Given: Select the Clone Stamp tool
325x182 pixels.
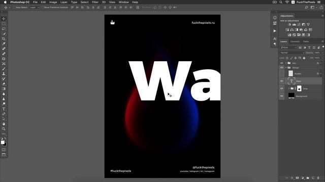Looking at the screenshot, I should tap(4, 74).
